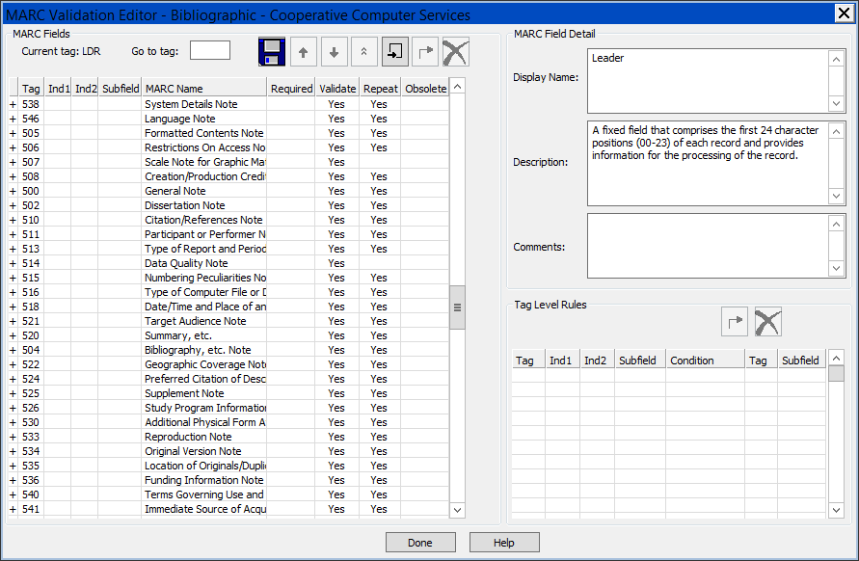The width and height of the screenshot is (859, 561).
Task: Expand tag 520 Summary, etc.
Action: [x=13, y=335]
